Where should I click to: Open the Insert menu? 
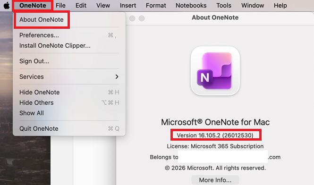pos(128,5)
